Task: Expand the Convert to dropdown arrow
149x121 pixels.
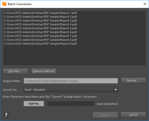Action: click(x=116, y=90)
